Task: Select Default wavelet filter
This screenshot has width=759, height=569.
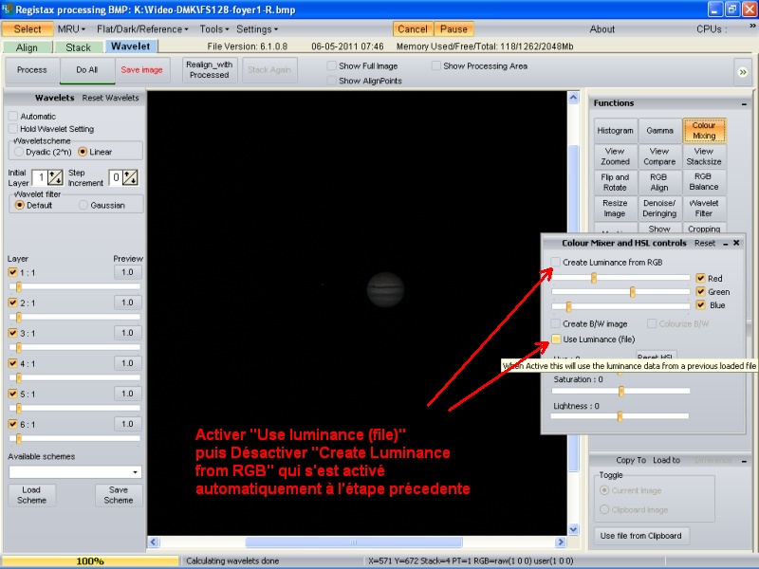Action: [x=19, y=205]
